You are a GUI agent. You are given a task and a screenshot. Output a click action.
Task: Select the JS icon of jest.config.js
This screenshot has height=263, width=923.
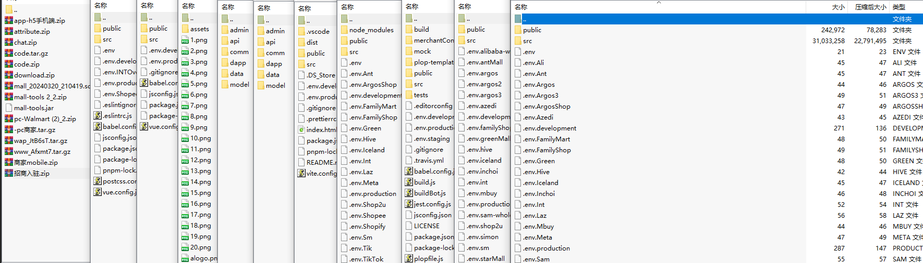click(409, 204)
